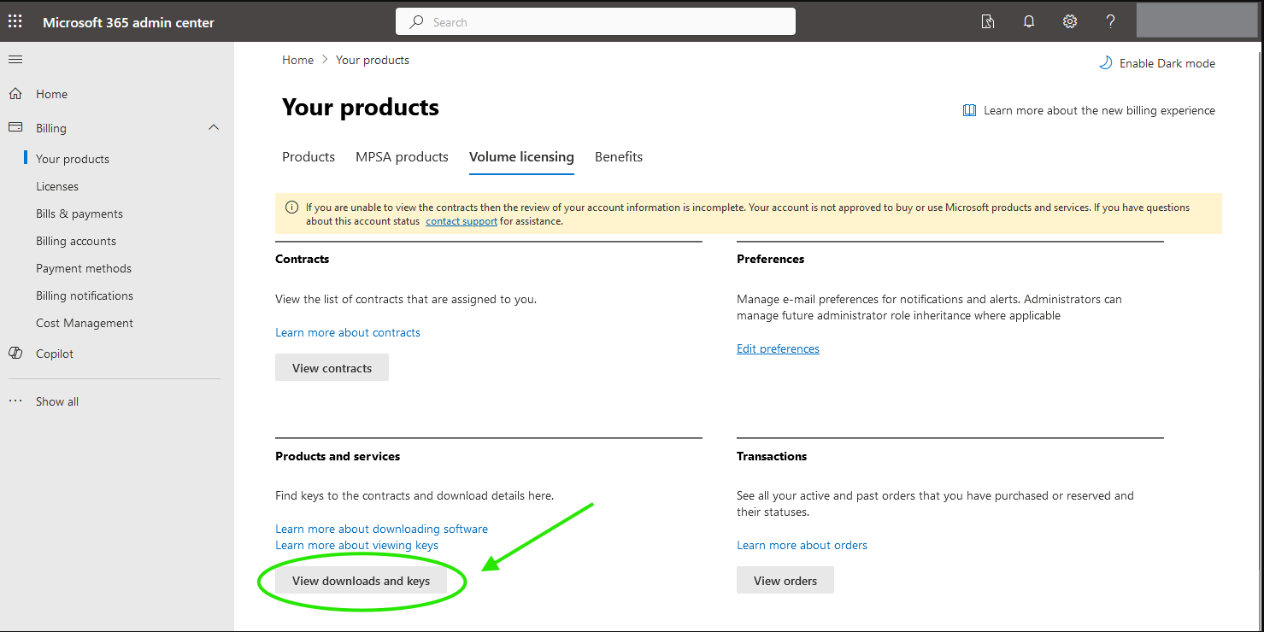Click the book icon beside billing experience link

click(x=969, y=109)
